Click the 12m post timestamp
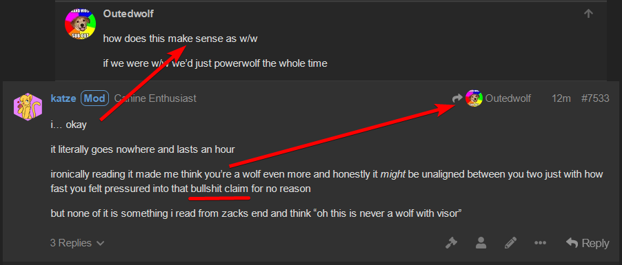 click(x=561, y=98)
